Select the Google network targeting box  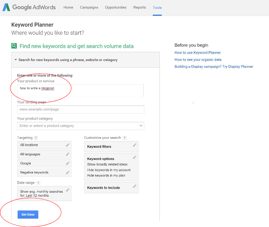(x=44, y=163)
